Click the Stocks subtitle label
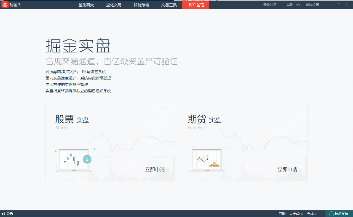 [x=62, y=128]
